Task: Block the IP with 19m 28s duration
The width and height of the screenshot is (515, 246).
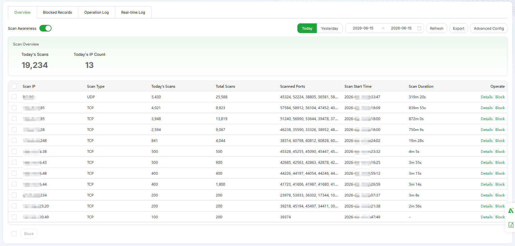Action: tap(500, 140)
